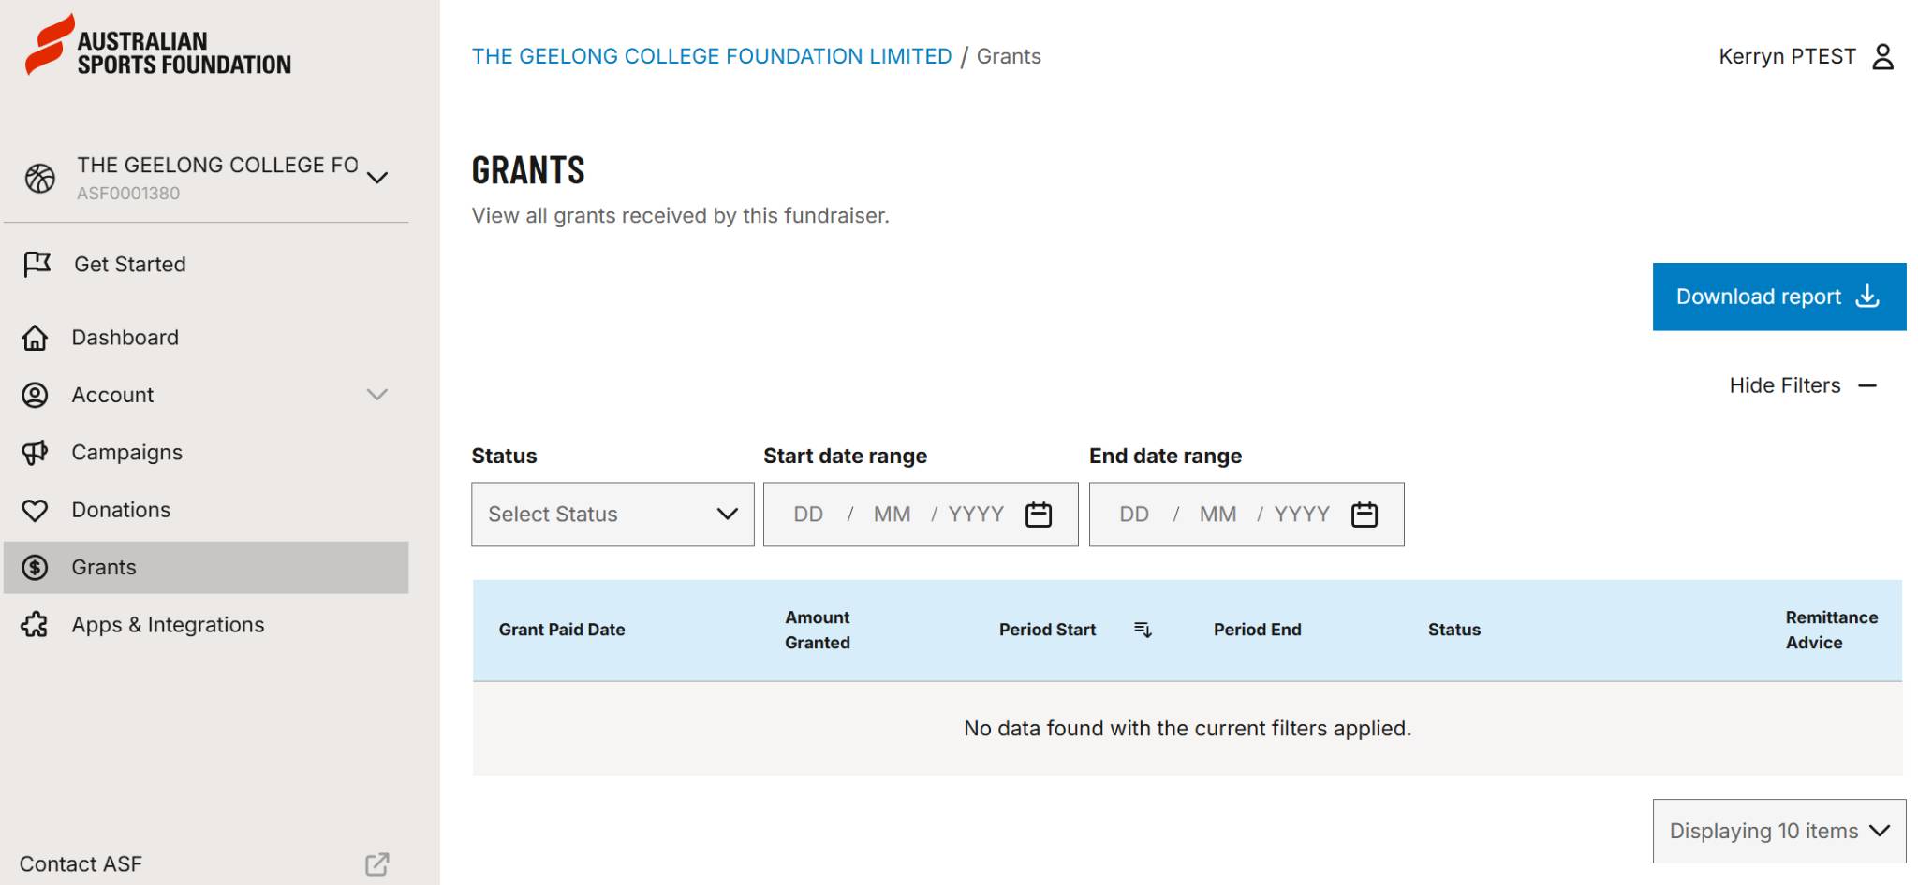The height and width of the screenshot is (885, 1918).
Task: Click YYYY in the Start date range
Action: pyautogui.click(x=976, y=515)
